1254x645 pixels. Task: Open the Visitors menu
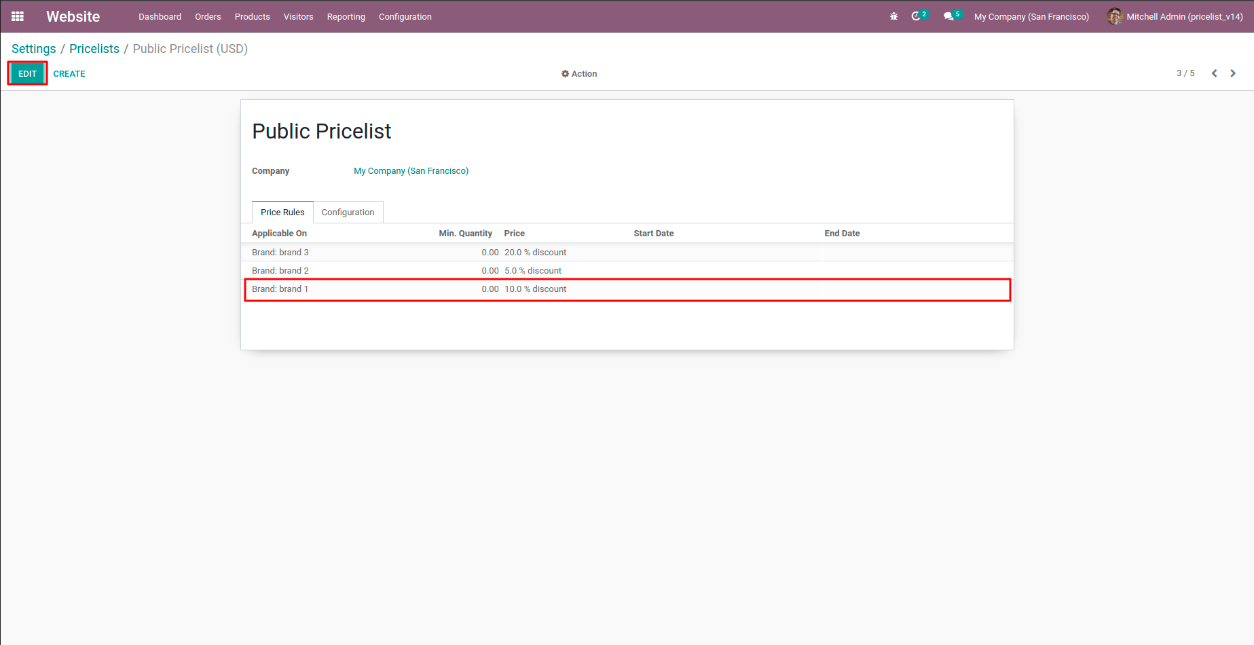tap(298, 16)
